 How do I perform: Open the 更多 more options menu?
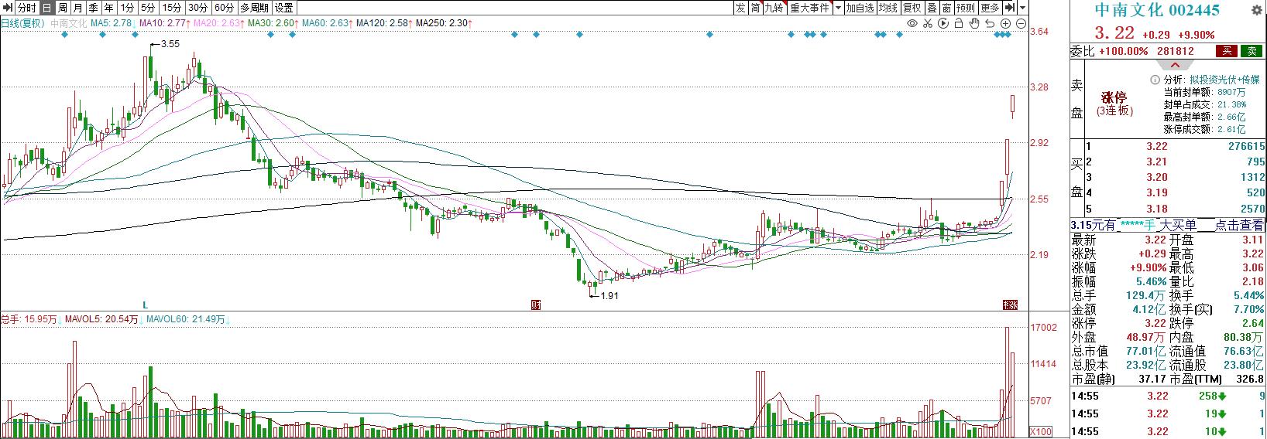[990, 8]
